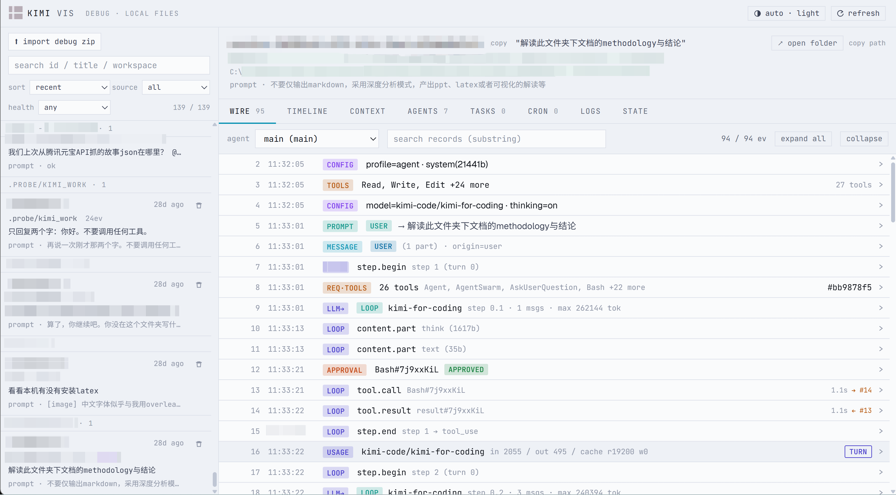Click the refresh button
Screen dimensions: 896x495
pyautogui.click(x=858, y=13)
